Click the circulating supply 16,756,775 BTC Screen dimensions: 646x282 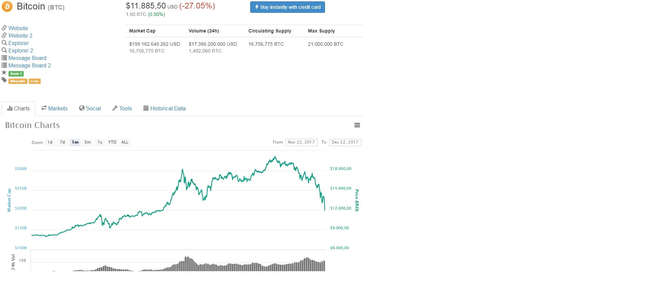click(266, 44)
